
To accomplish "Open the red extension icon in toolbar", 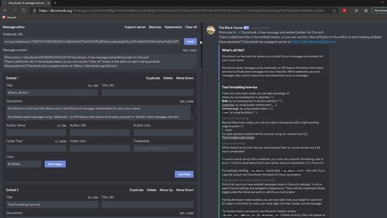I will [x=344, y=11].
